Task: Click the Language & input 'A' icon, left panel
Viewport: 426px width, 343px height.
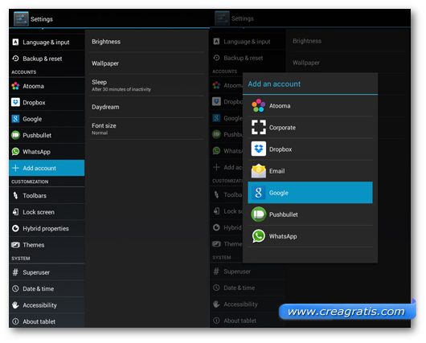Action: (15, 42)
